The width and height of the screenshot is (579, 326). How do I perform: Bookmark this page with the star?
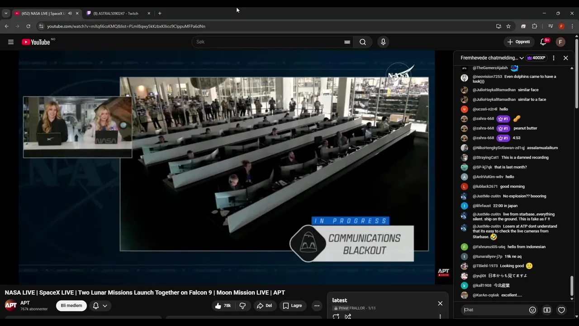pos(508,26)
